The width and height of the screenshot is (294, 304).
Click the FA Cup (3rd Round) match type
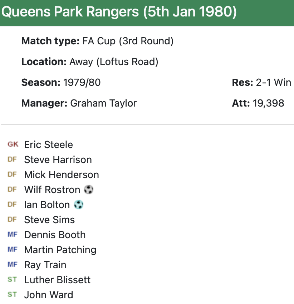click(128, 41)
